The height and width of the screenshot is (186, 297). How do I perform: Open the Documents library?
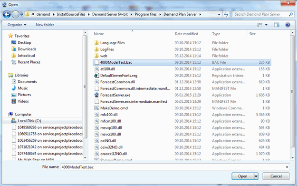[27, 82]
